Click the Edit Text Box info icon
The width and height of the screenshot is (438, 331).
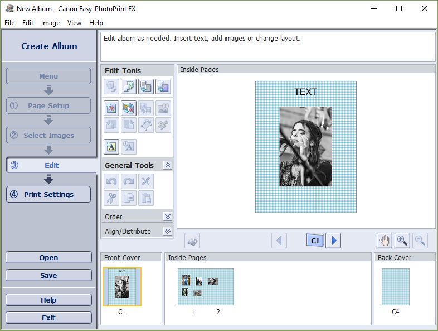(x=129, y=147)
